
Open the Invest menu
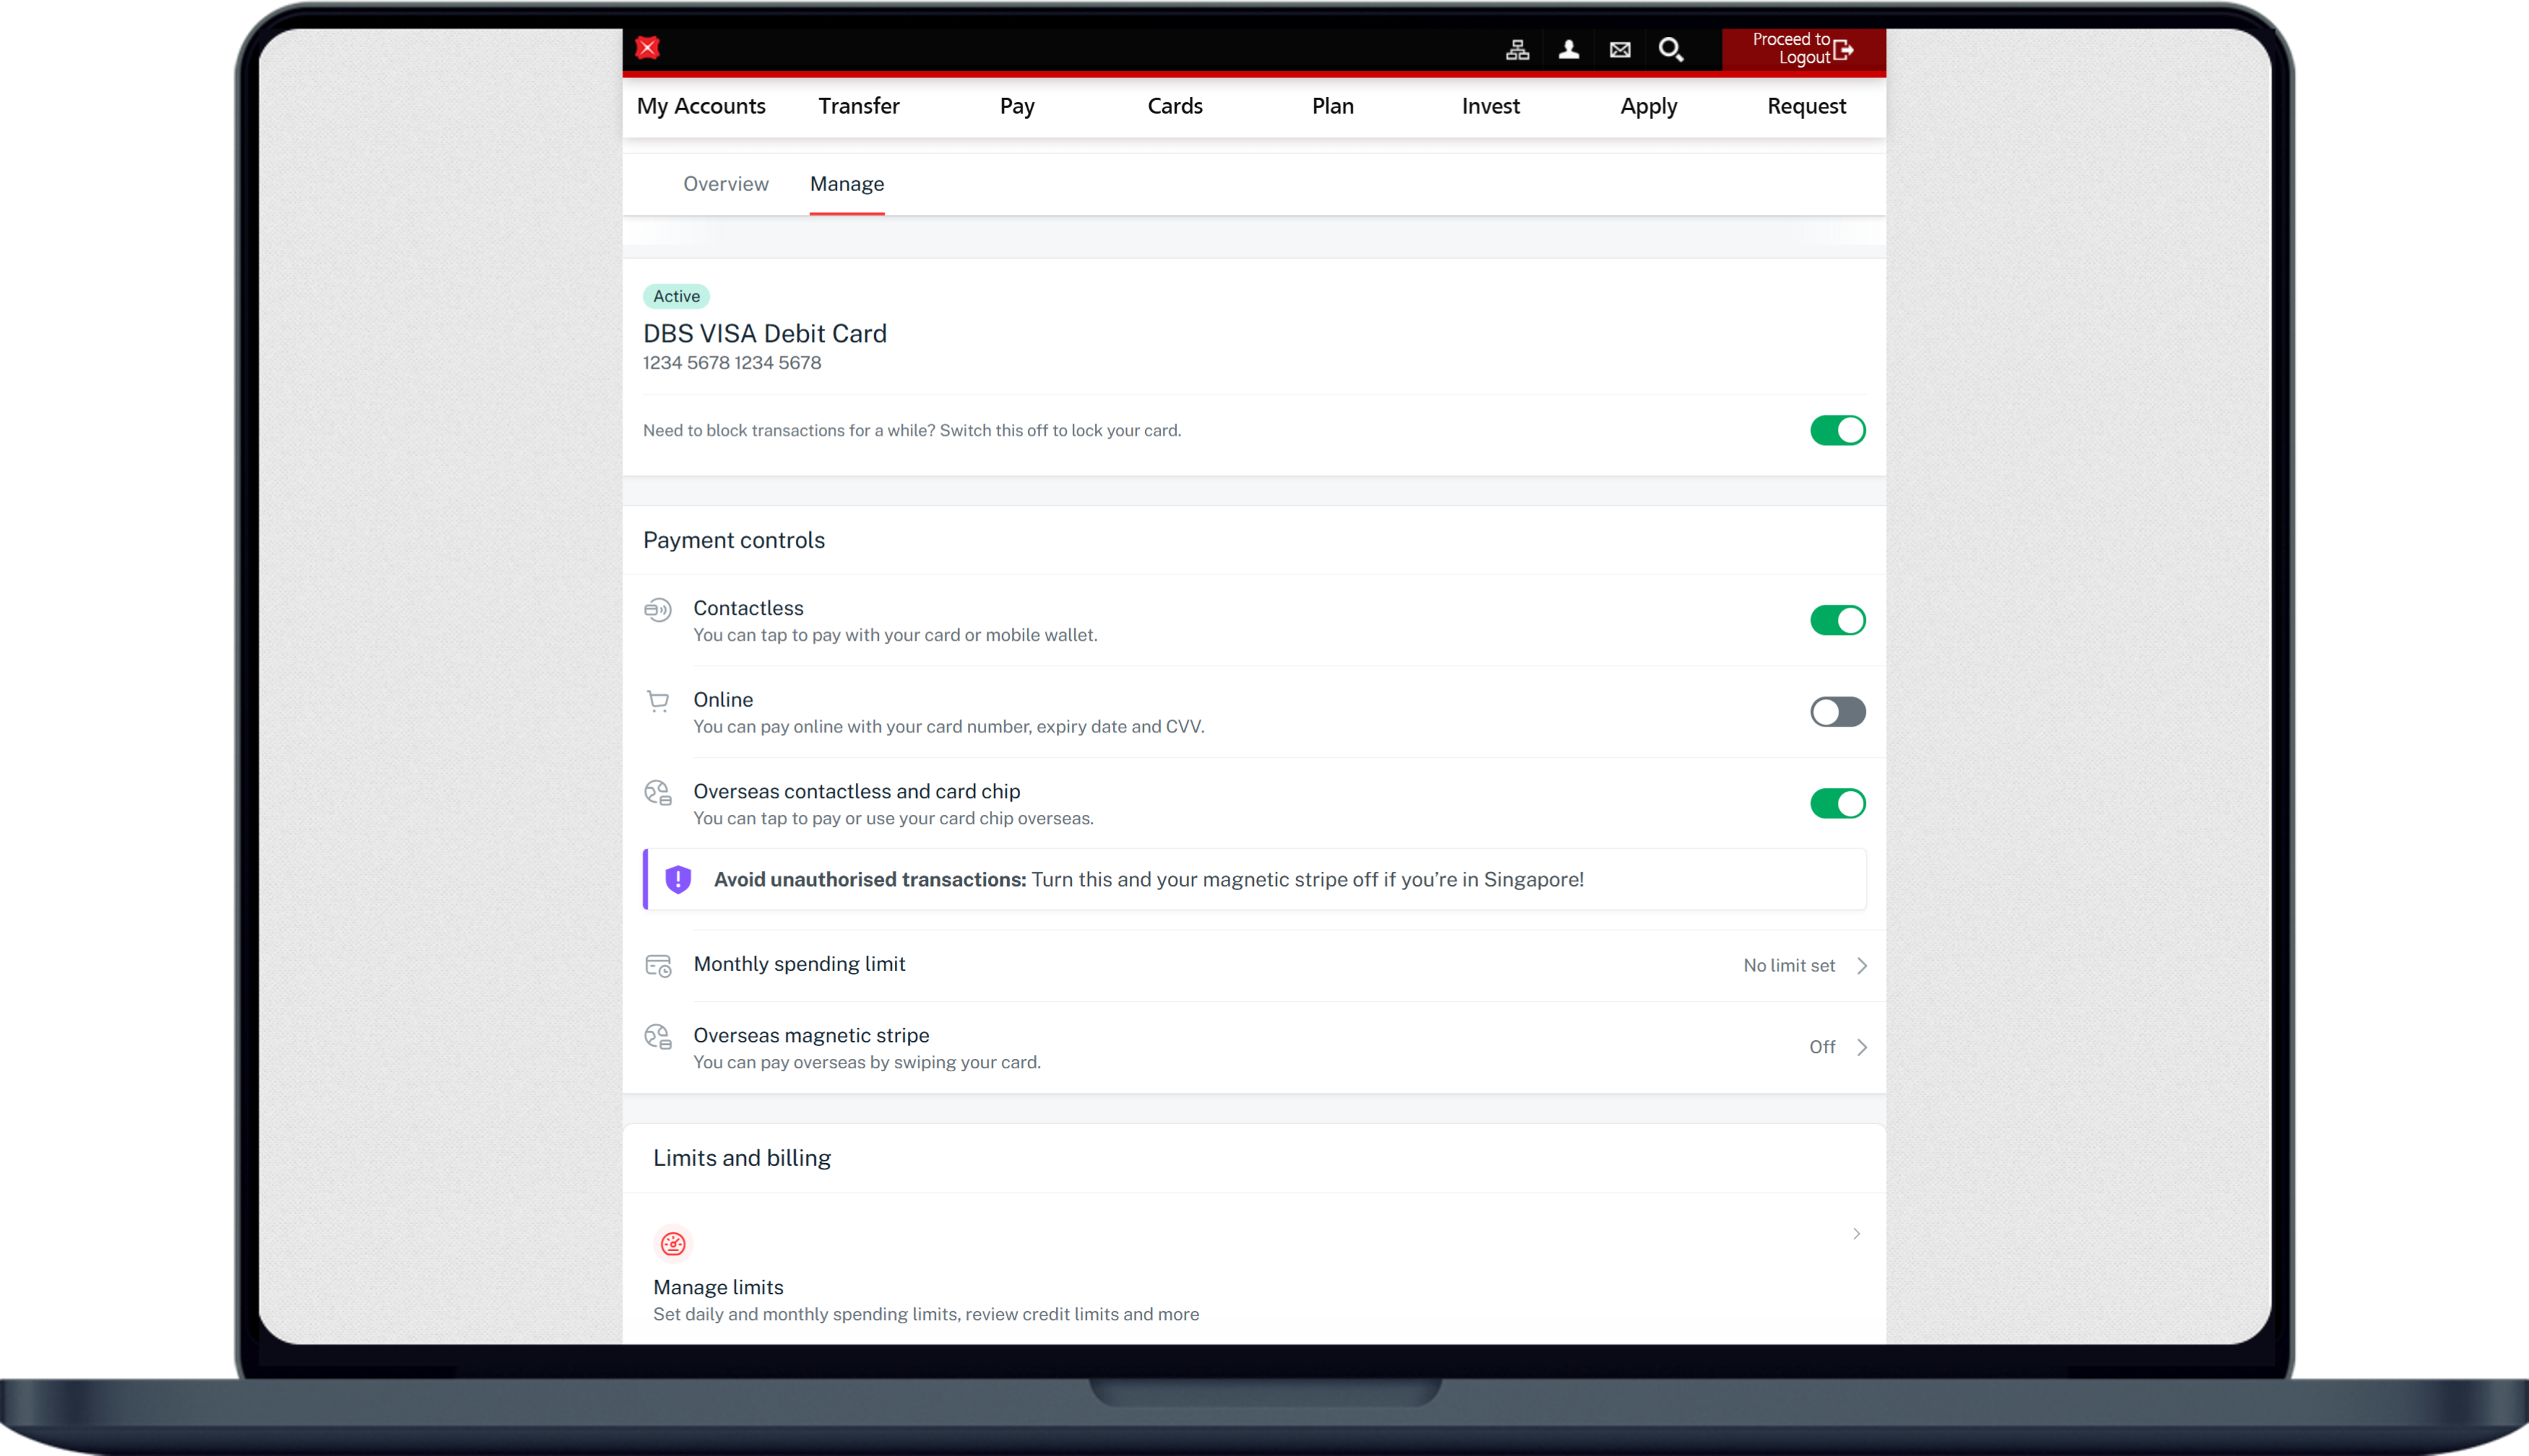click(1491, 106)
